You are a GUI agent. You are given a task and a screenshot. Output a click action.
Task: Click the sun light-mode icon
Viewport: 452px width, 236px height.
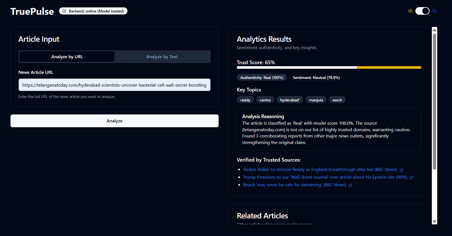(410, 11)
